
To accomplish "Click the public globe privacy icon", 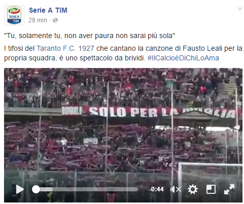I will click(55, 20).
